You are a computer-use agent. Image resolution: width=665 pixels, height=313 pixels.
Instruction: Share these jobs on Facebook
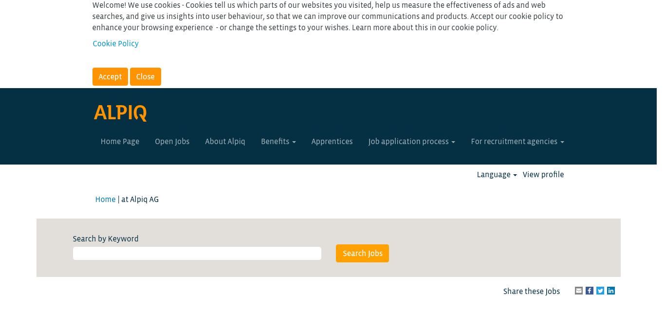[x=590, y=291]
